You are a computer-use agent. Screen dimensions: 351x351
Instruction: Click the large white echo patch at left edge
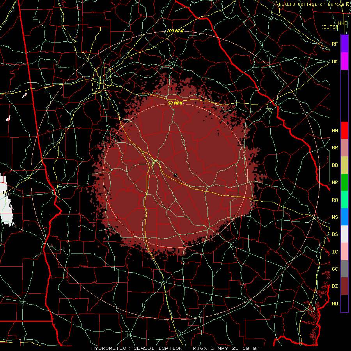6,200
